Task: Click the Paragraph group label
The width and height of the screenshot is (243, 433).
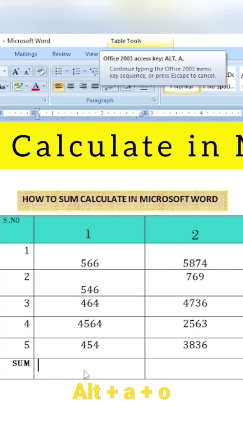Action: [100, 100]
